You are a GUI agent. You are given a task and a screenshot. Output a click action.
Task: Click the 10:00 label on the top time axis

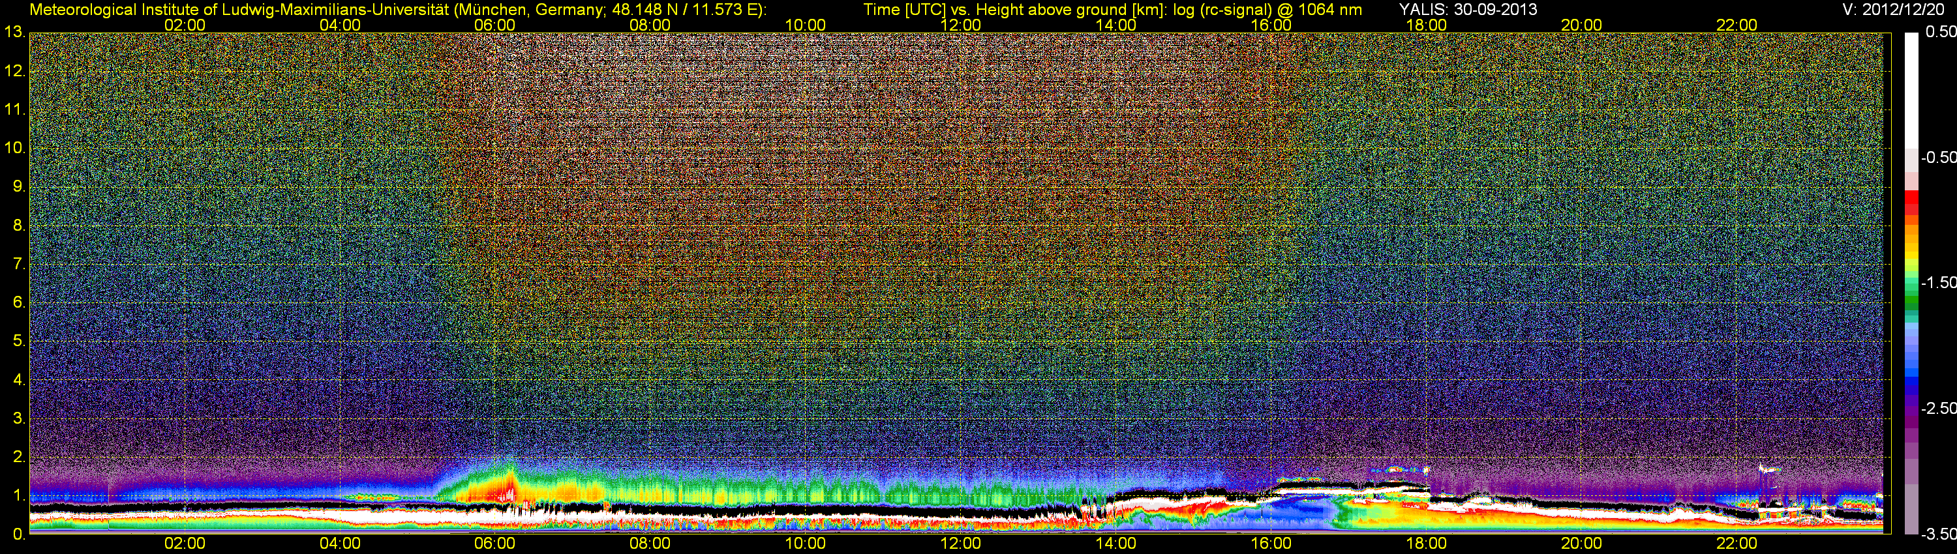click(x=805, y=25)
